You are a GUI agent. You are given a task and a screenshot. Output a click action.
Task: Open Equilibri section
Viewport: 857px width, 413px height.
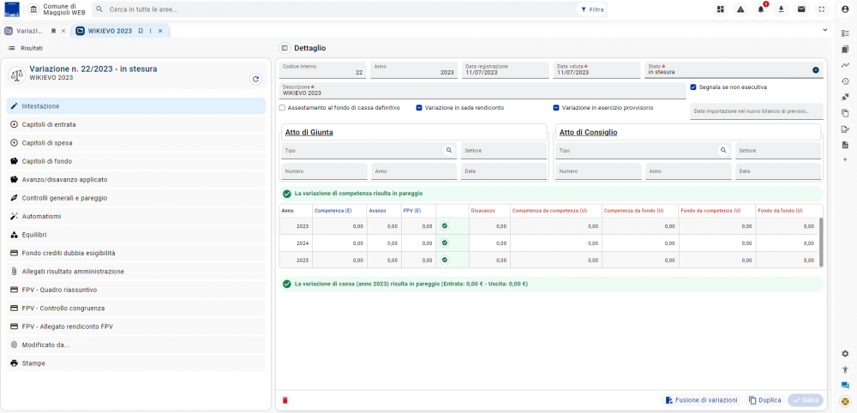(136, 235)
